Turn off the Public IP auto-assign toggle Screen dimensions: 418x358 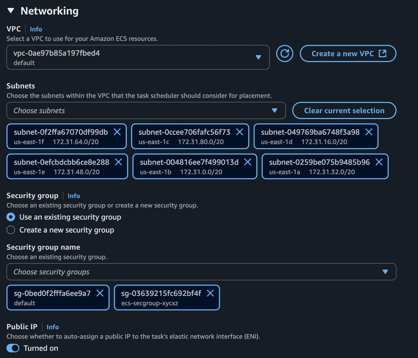click(x=13, y=348)
